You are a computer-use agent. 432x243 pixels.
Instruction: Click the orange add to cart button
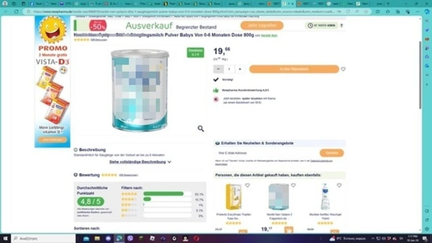(x=294, y=69)
